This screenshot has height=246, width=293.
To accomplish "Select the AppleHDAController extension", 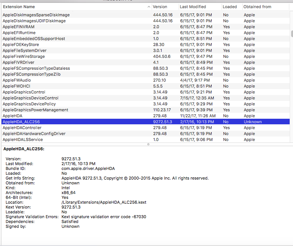I will coord(22,128).
